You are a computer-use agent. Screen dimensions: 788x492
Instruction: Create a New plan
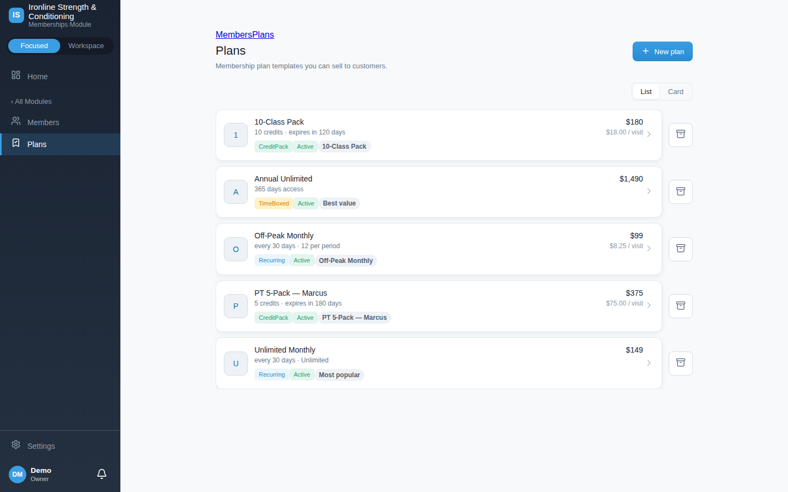(x=663, y=51)
